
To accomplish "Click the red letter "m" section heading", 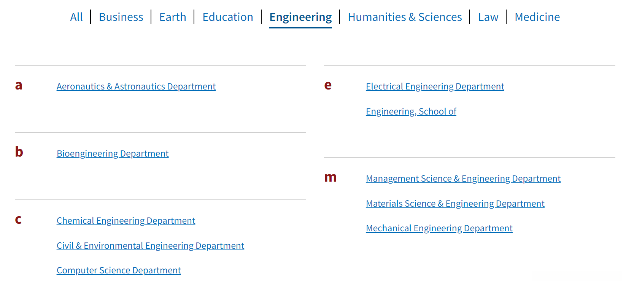I will tap(330, 177).
